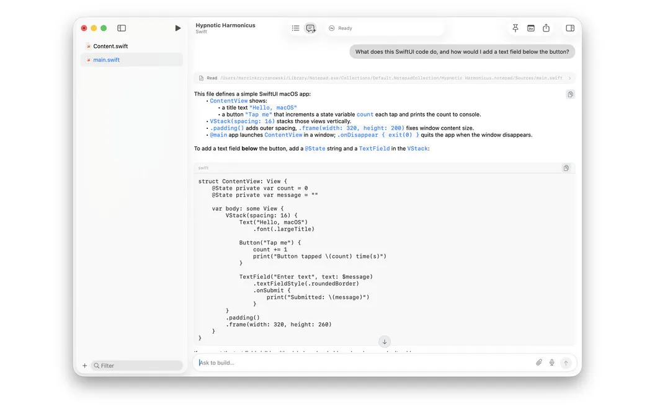Select Content.swift in the file list
655x409 pixels.
[131, 46]
